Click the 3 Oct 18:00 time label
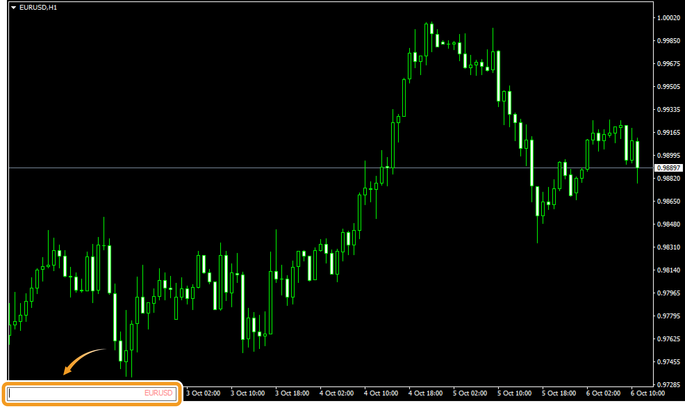 [292, 393]
